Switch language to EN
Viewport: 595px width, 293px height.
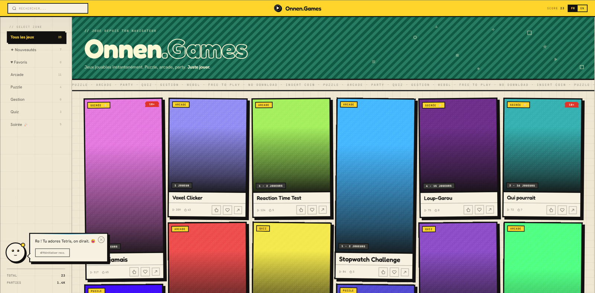tap(582, 8)
